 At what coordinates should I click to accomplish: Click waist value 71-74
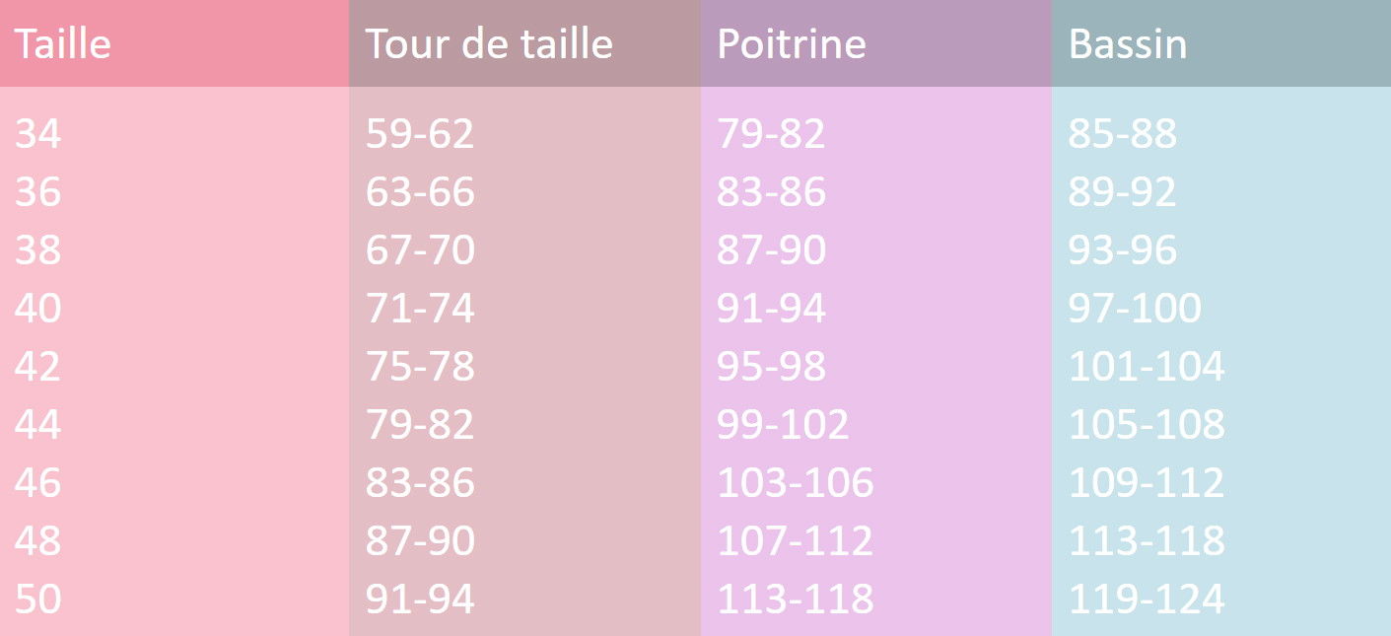(x=420, y=309)
